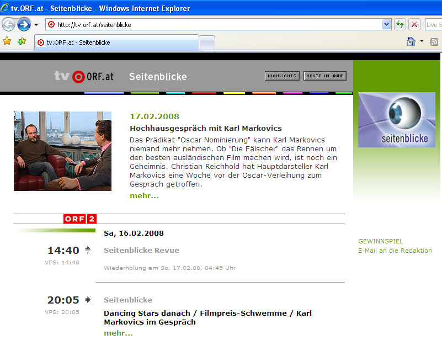This screenshot has height=340, width=442.
Task: Click the tv ORF.at logo in the header
Action: click(x=84, y=77)
